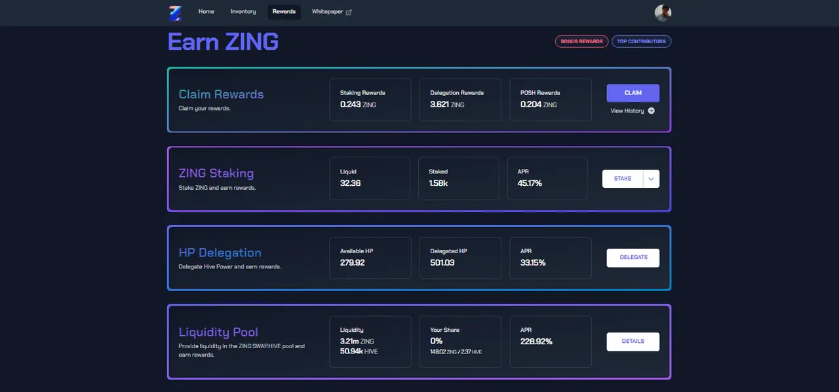Image resolution: width=839 pixels, height=392 pixels.
Task: Click the Claim Rewards heading
Action: click(221, 94)
